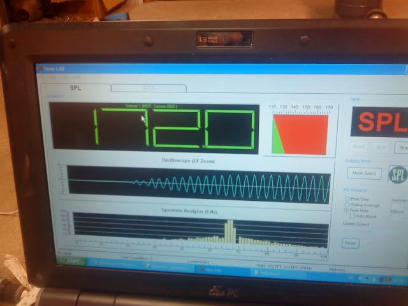Click the Rate status bar text

pyautogui.click(x=285, y=266)
